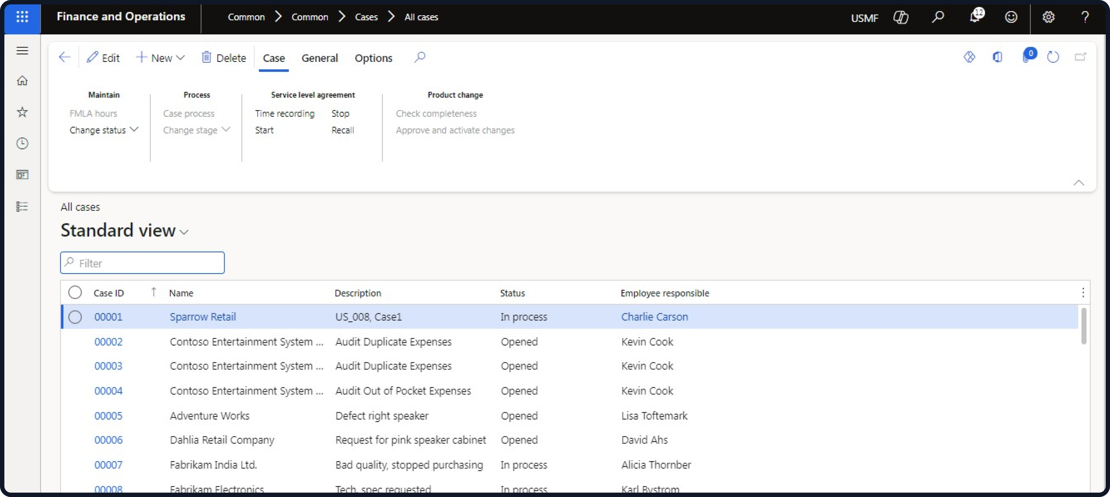
Task: Click Check completeness button
Action: pos(436,113)
